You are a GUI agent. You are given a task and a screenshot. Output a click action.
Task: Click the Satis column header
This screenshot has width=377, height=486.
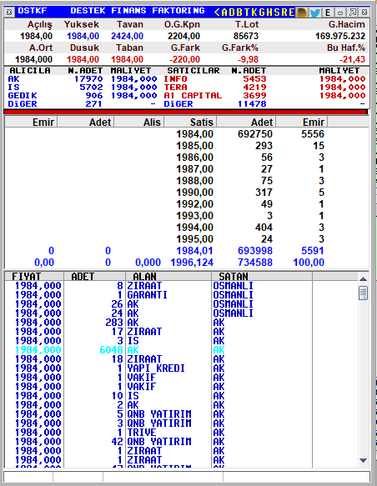(x=190, y=122)
